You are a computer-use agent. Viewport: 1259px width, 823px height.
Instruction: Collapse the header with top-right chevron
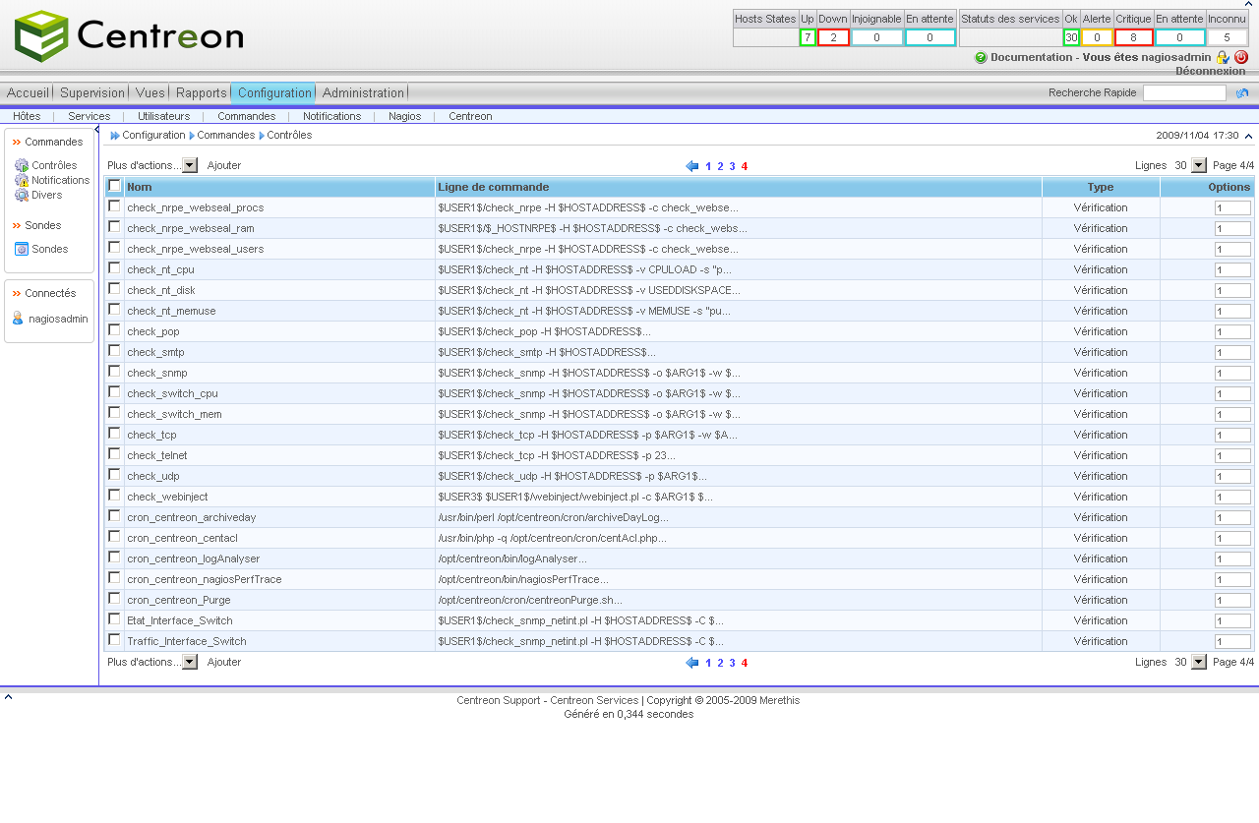pyautogui.click(x=1248, y=4)
